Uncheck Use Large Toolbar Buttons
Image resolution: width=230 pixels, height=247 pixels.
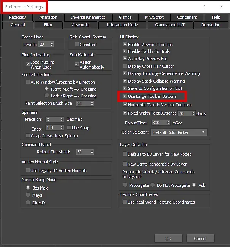point(125,96)
